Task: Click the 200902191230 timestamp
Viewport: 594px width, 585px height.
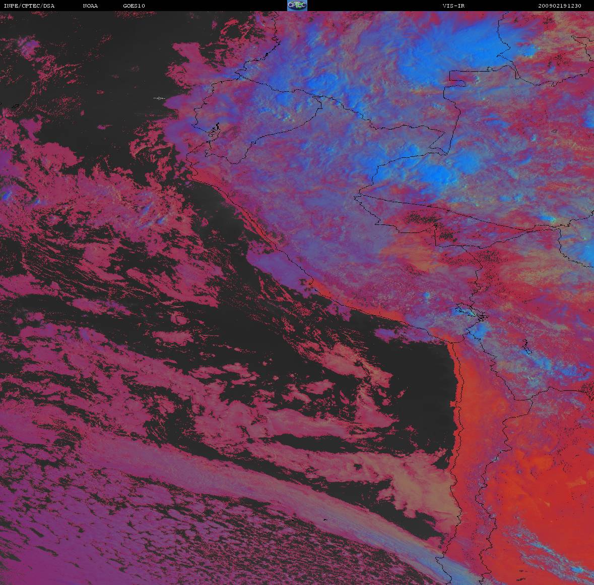Action: click(559, 6)
